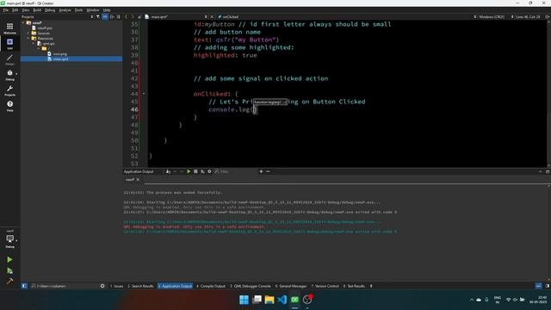The image size is (551, 310).
Task: Open Visual Studio Code from taskbar
Action: pyautogui.click(x=282, y=300)
